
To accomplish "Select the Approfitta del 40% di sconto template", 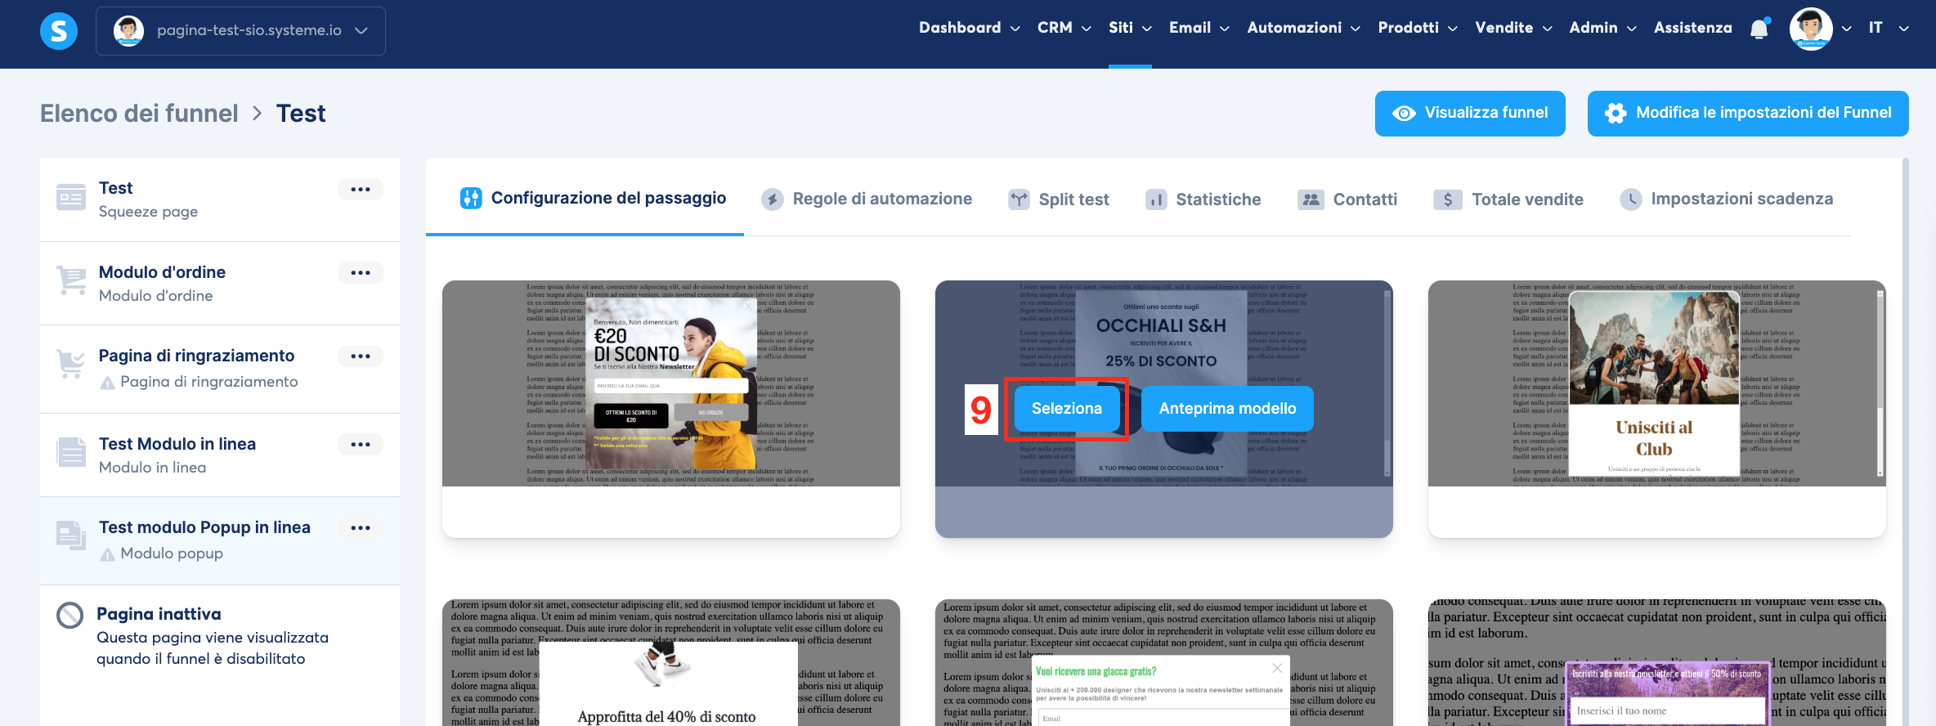I will click(671, 662).
